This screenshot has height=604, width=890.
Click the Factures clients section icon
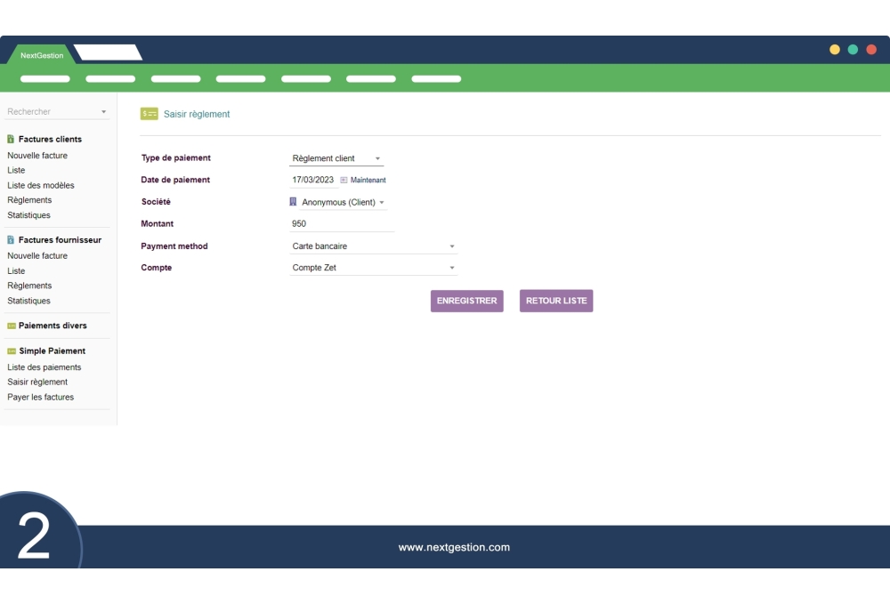tap(11, 140)
